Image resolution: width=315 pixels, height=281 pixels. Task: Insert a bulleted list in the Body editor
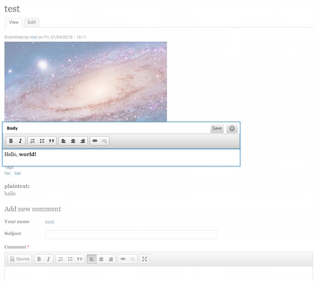(x=42, y=140)
